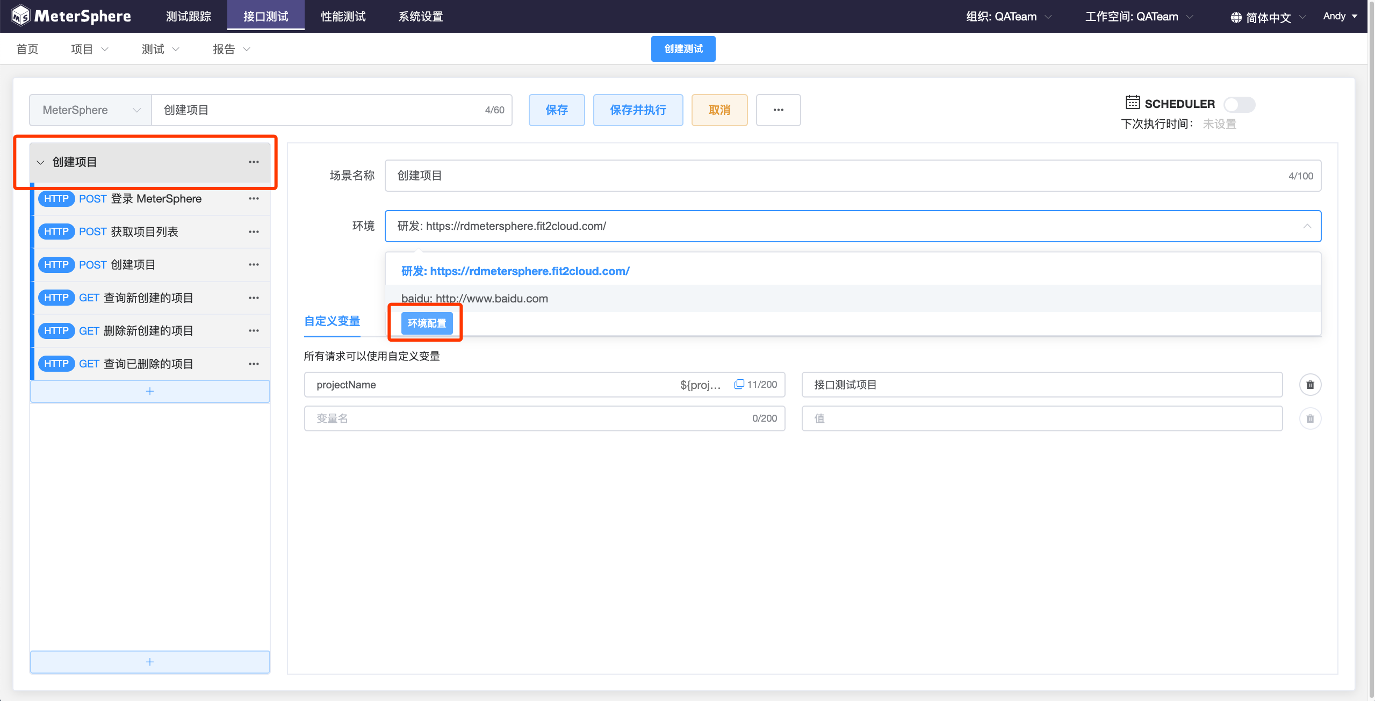Image resolution: width=1375 pixels, height=701 pixels.
Task: Toggle the SCHEDULER switch
Action: click(1239, 104)
